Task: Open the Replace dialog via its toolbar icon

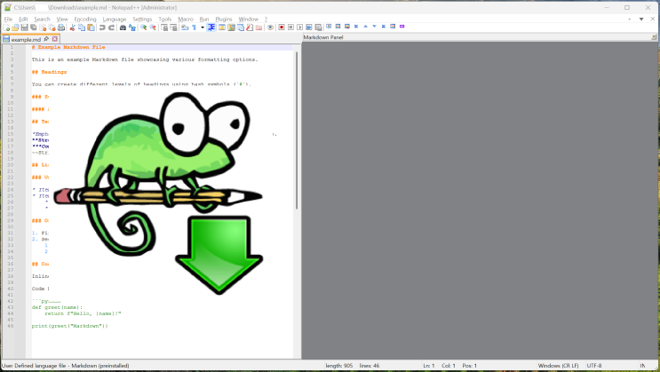Action: click(132, 28)
